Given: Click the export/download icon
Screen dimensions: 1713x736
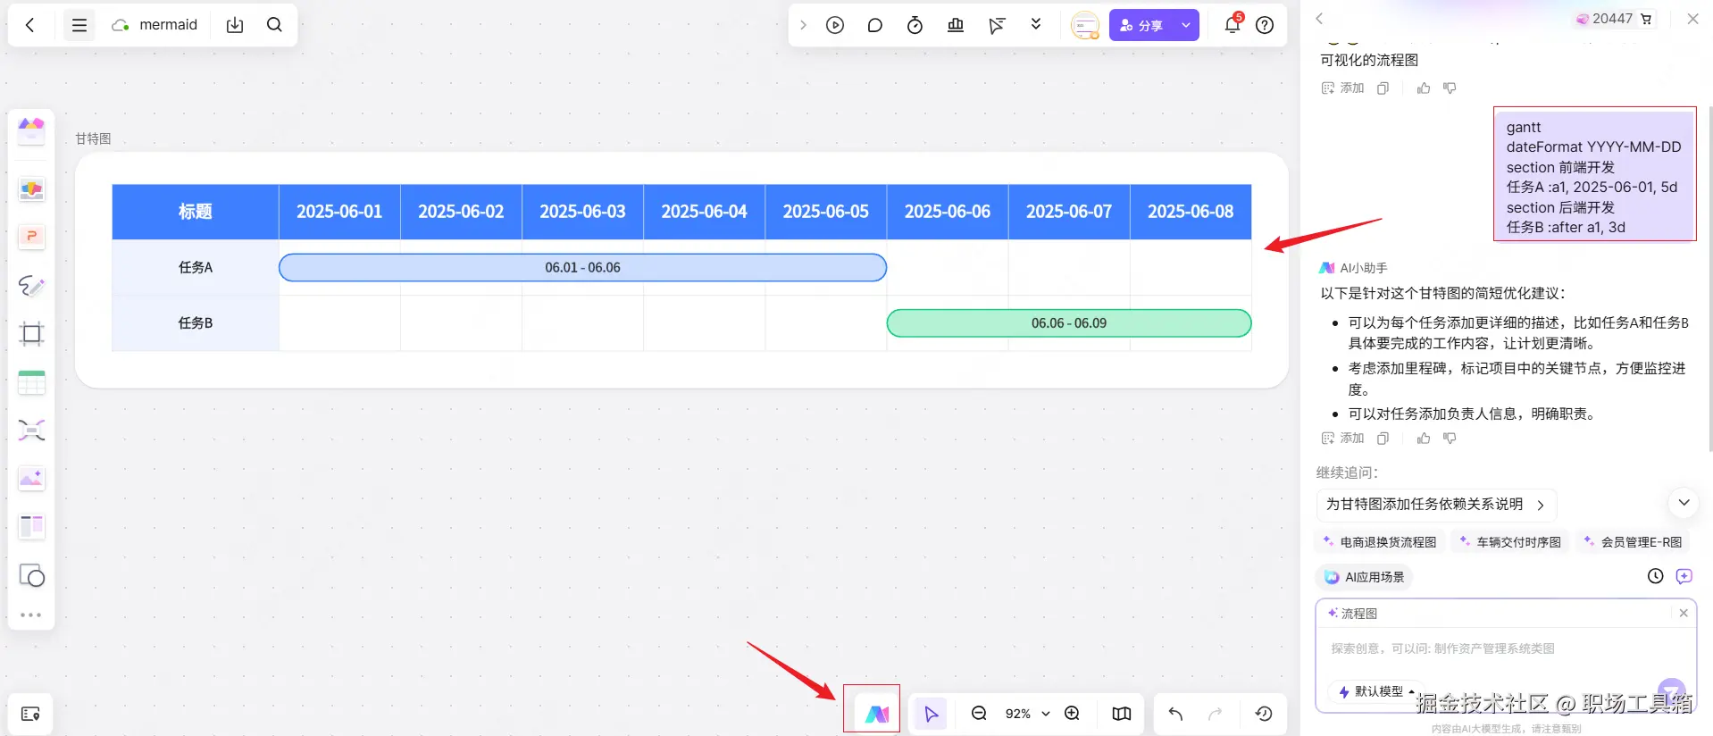Looking at the screenshot, I should coord(235,25).
